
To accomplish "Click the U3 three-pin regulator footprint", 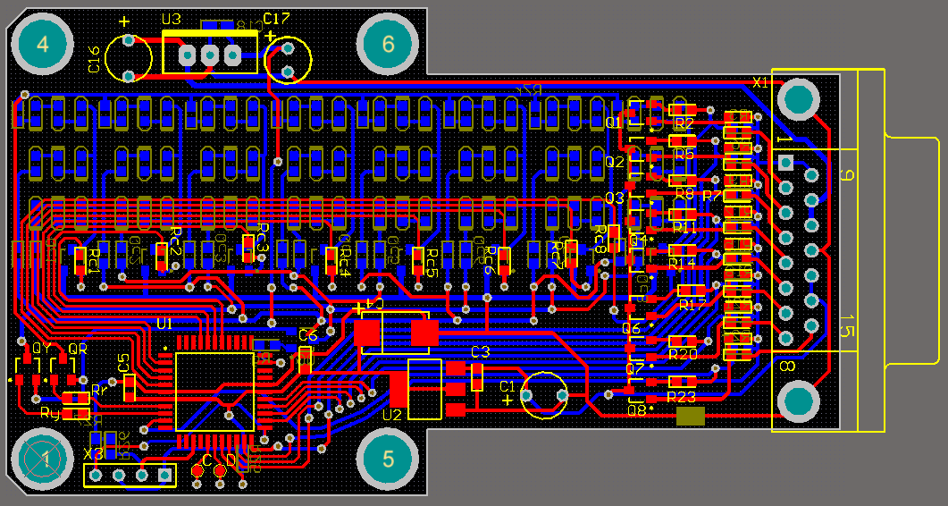I will [x=210, y=55].
